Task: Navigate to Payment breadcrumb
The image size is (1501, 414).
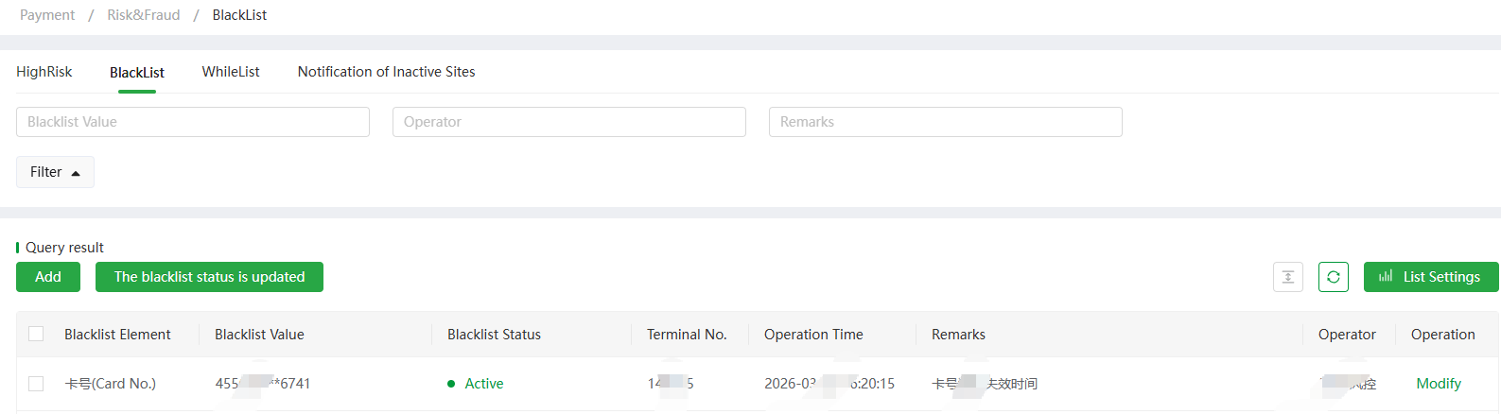Action: [x=47, y=15]
